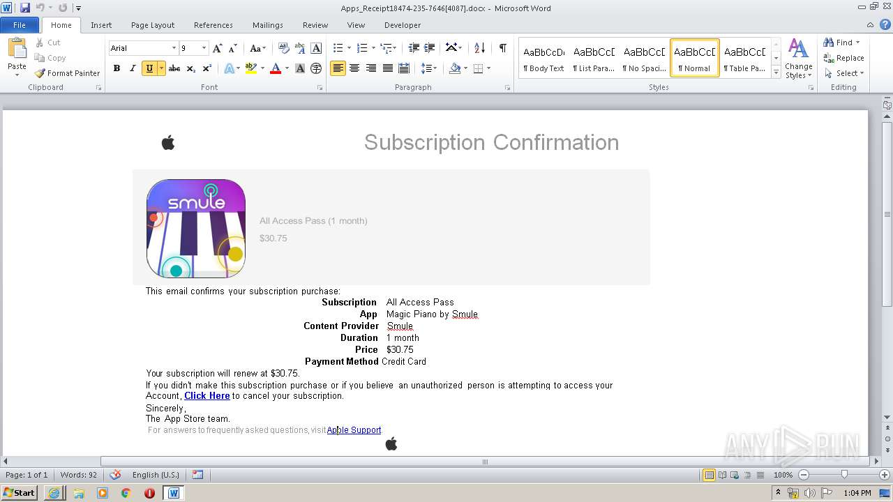Click the Character Border icon
Image resolution: width=893 pixels, height=502 pixels.
tap(316, 48)
